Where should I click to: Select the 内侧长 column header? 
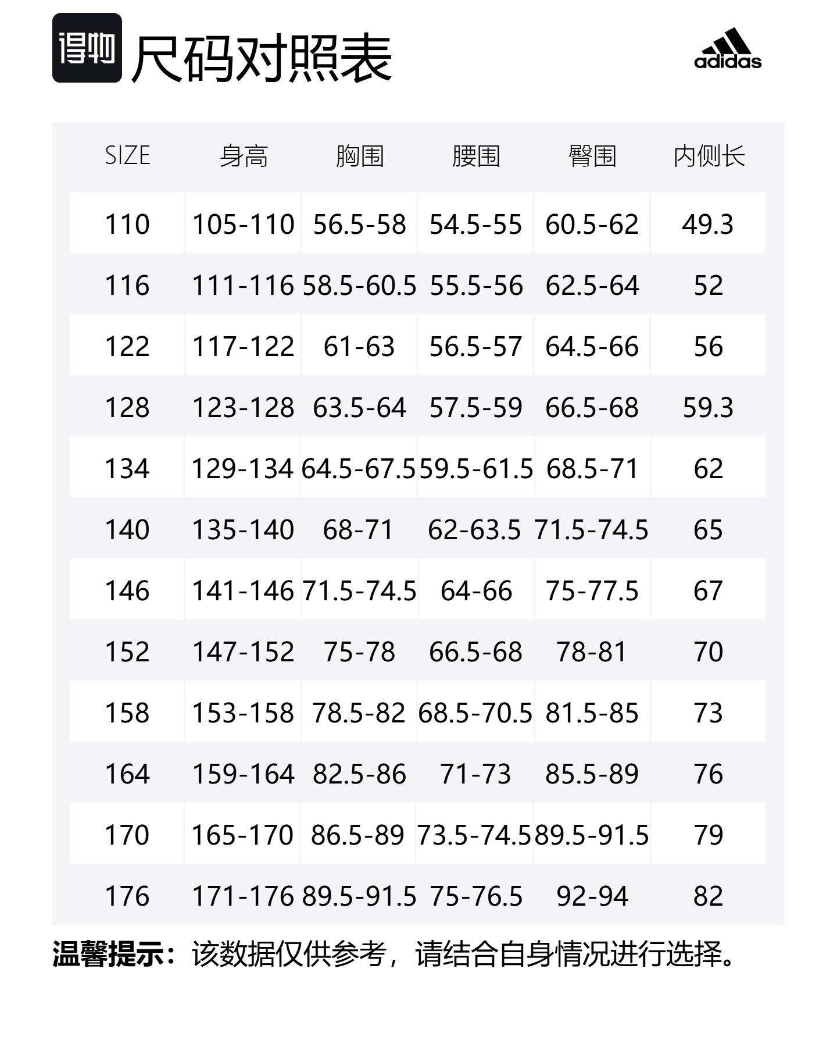(709, 156)
